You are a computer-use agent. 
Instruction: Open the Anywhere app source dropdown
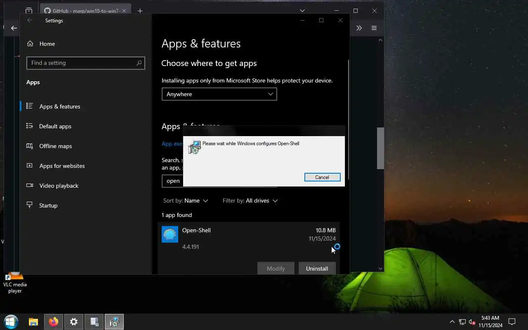coord(219,94)
